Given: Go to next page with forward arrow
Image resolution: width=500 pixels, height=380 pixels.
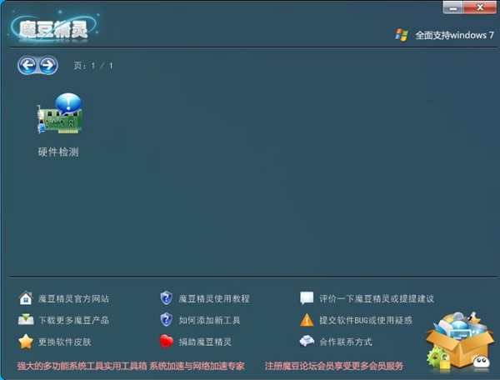Looking at the screenshot, I should tap(48, 65).
